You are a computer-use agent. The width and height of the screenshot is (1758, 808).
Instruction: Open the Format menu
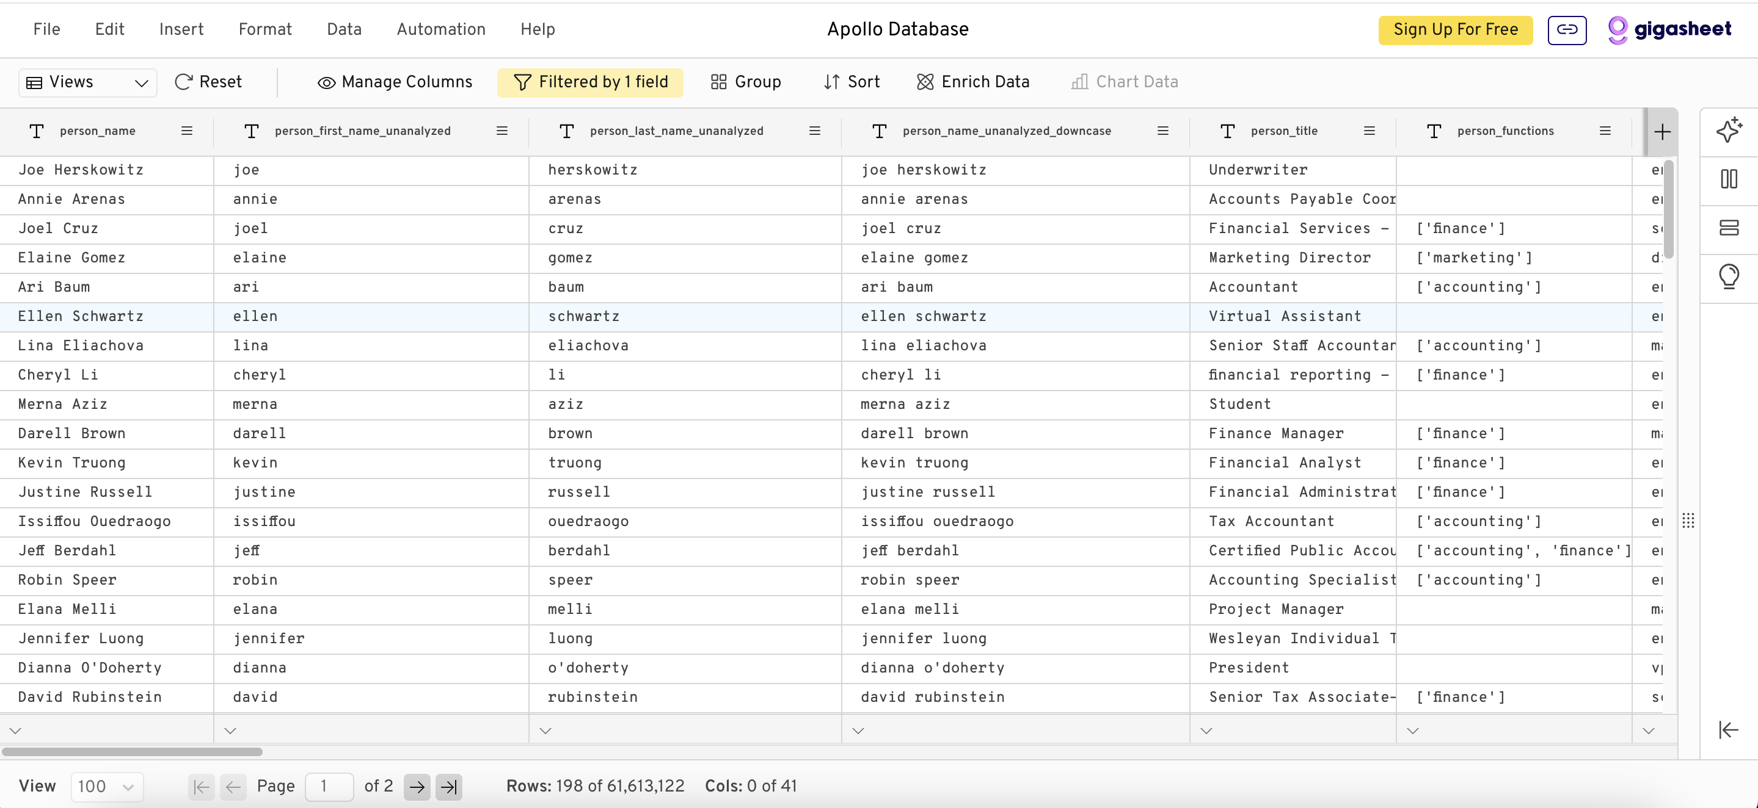264,29
